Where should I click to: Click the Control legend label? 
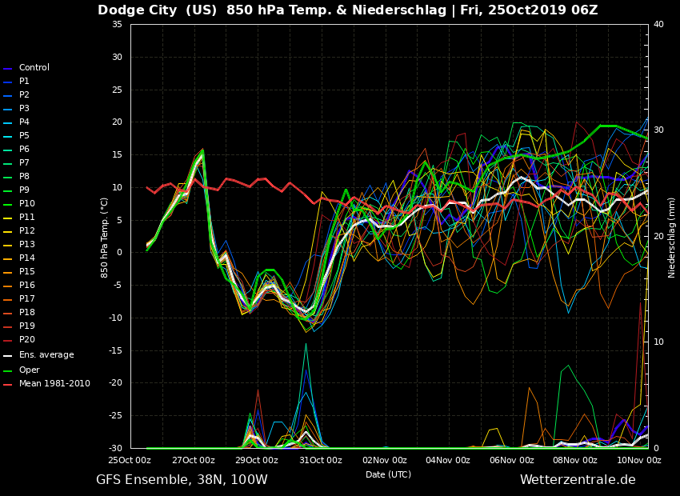pyautogui.click(x=34, y=68)
